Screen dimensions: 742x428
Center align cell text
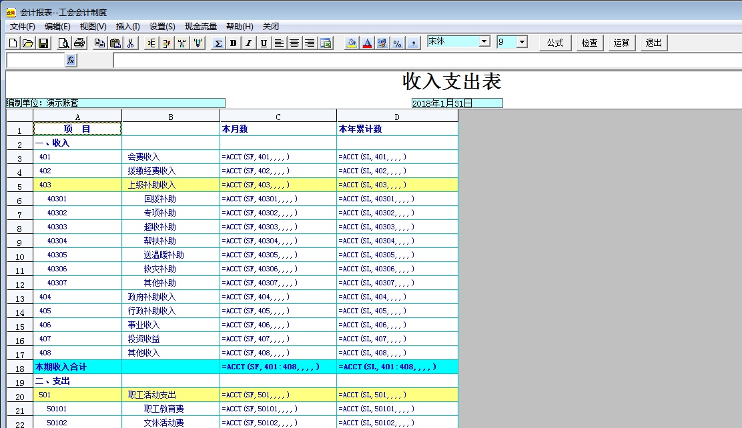pos(294,43)
